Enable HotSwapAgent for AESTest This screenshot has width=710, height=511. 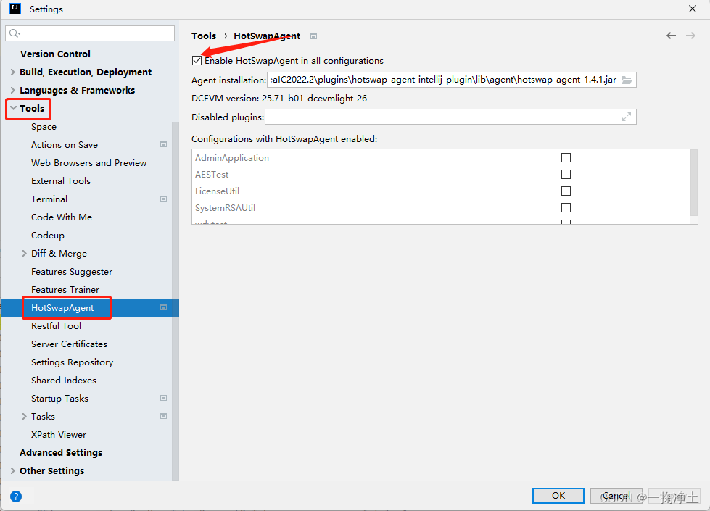pos(566,174)
